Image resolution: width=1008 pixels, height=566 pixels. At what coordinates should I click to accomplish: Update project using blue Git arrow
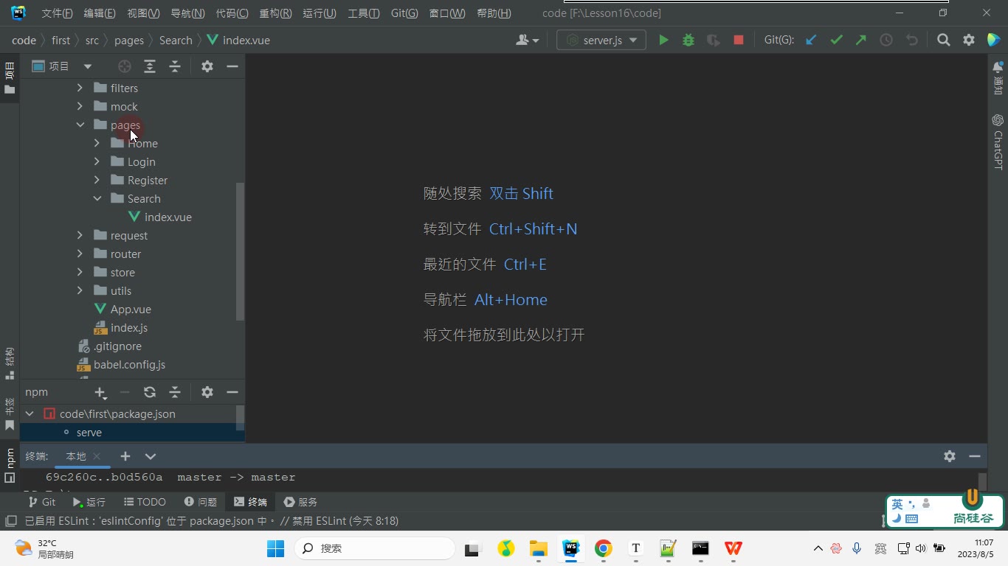(811, 41)
